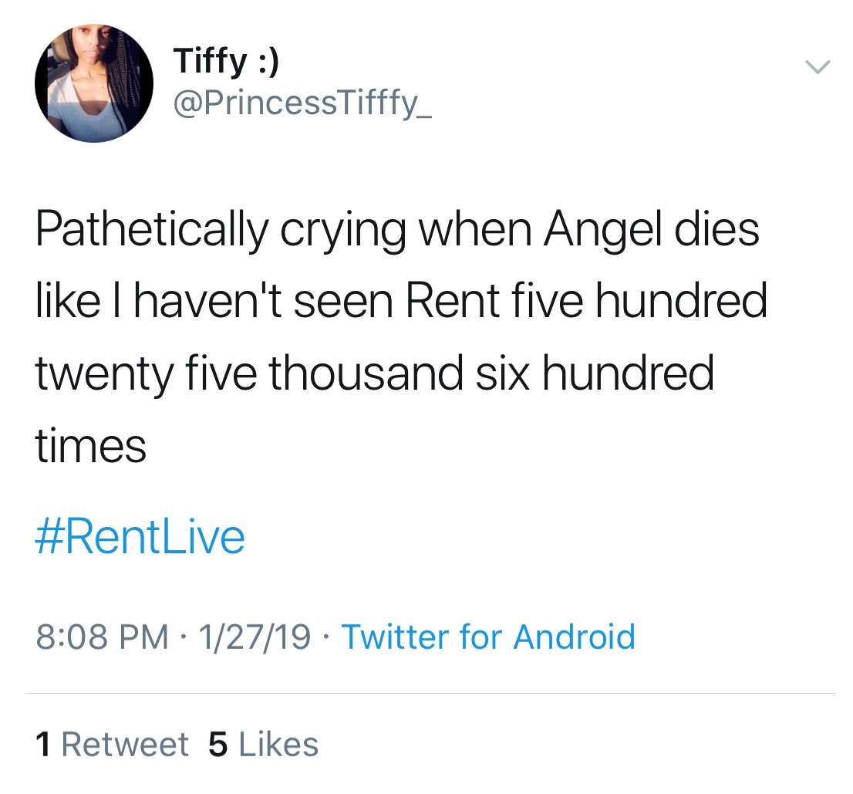Click the bold likes count "5"
Viewport: 853px width, 794px height.
[218, 745]
